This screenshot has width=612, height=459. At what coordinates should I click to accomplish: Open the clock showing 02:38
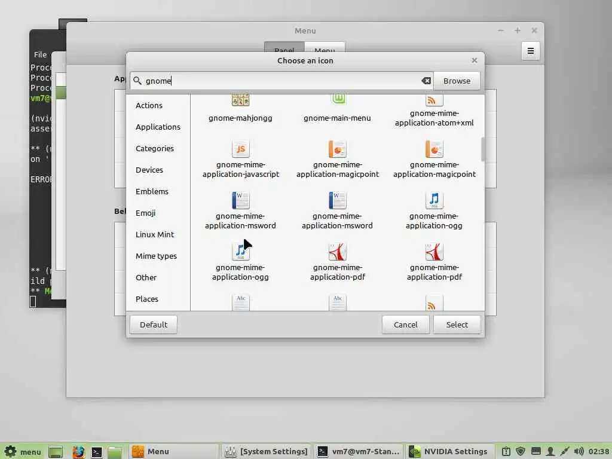click(x=599, y=452)
